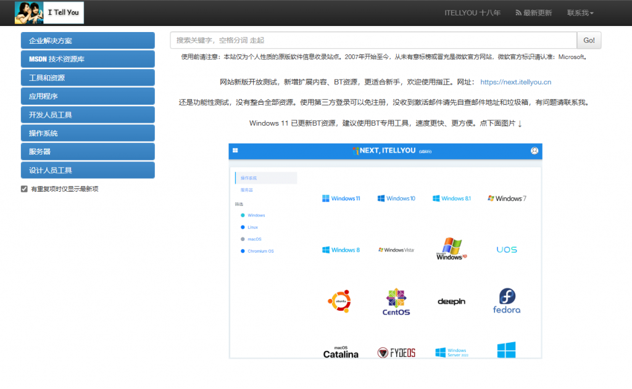
Task: Click the fedora logo
Action: (x=506, y=300)
